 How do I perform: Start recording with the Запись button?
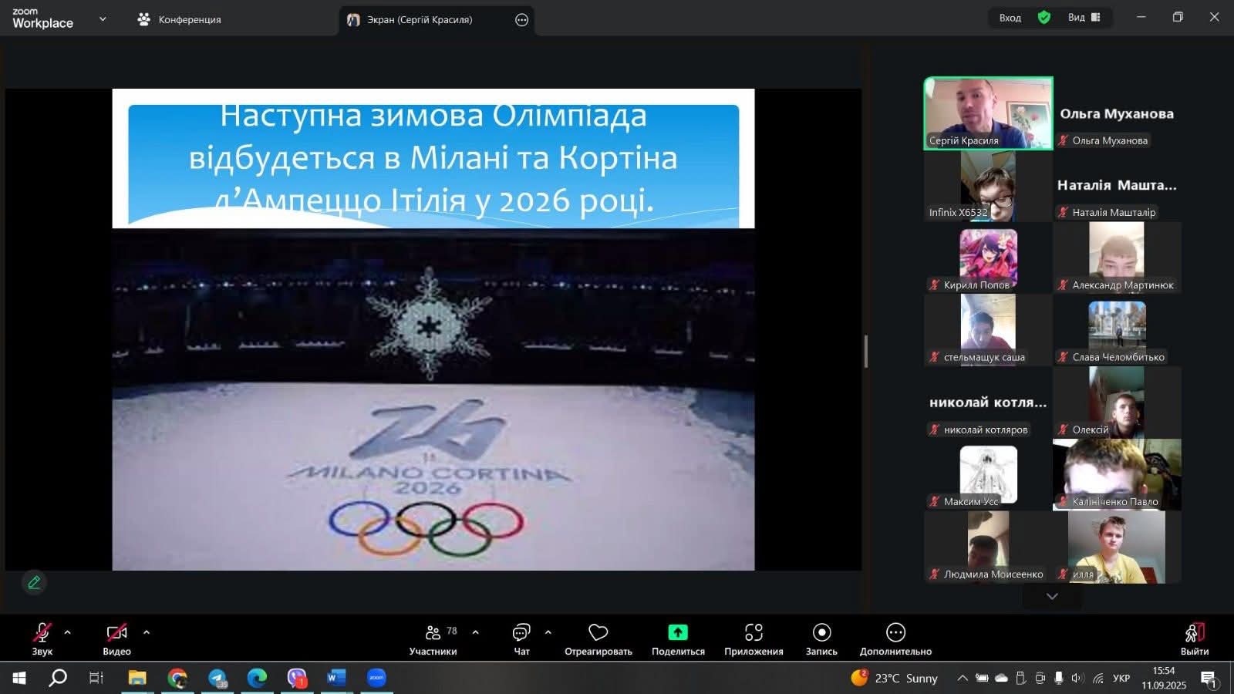821,638
